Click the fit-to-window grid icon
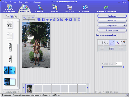 [29, 18]
